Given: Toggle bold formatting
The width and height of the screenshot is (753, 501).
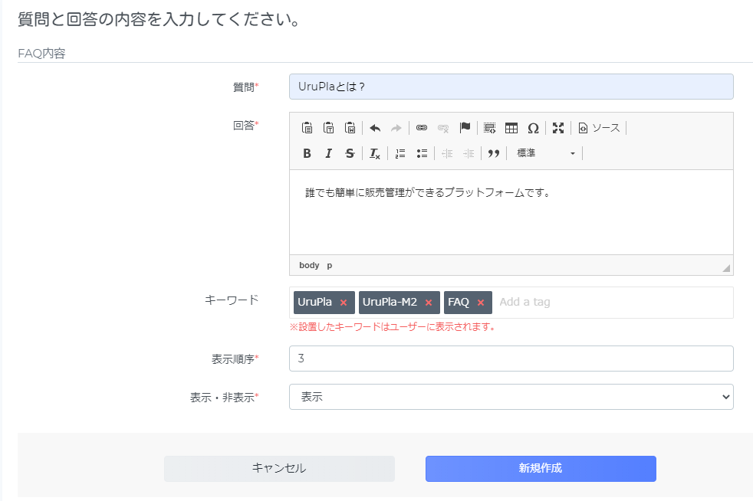Looking at the screenshot, I should coord(307,153).
